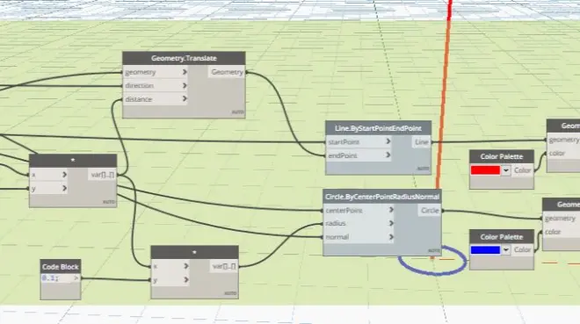Click the blue swatch in Color Palette
Image resolution: width=580 pixels, height=324 pixels.
point(485,250)
